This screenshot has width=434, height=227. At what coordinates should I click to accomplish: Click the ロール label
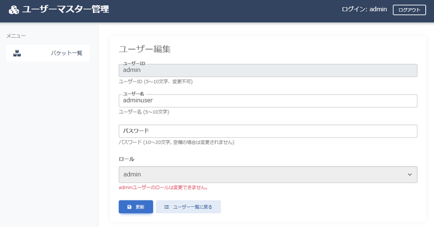126,159
